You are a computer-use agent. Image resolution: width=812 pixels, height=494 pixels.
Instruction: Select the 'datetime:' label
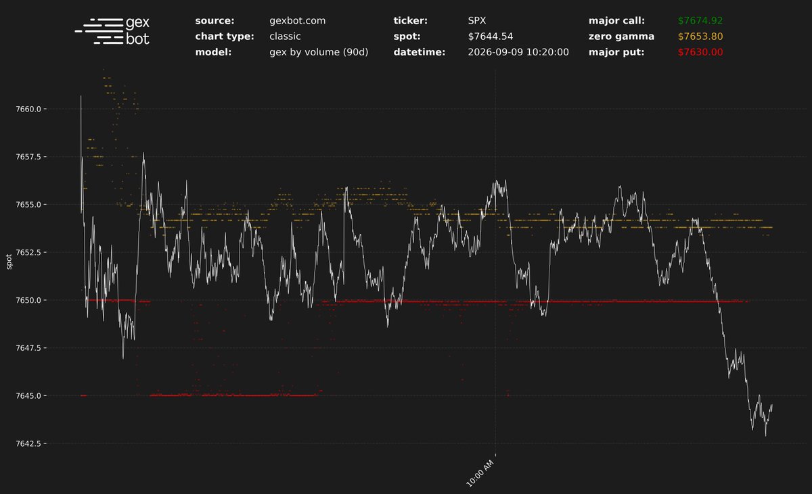pyautogui.click(x=419, y=52)
